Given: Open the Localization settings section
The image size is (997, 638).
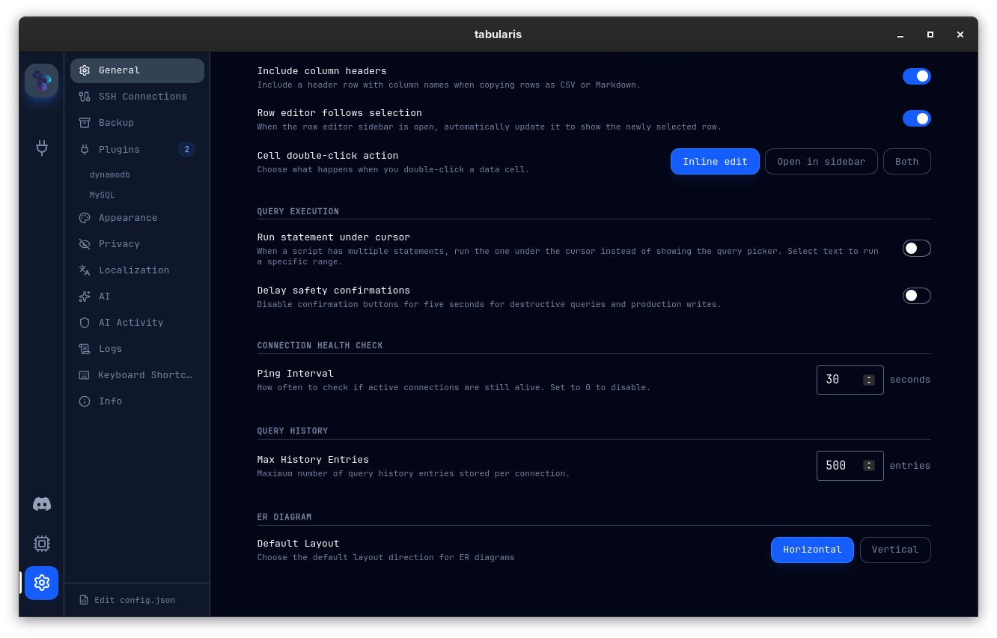Looking at the screenshot, I should pos(137,270).
